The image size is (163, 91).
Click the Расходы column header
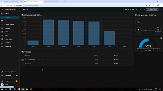tap(116, 56)
